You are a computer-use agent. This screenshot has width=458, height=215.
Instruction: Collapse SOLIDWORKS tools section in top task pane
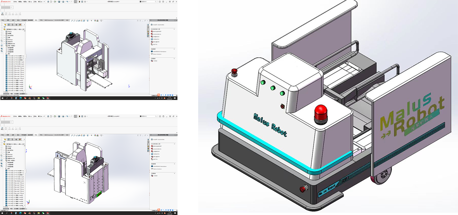point(174,29)
